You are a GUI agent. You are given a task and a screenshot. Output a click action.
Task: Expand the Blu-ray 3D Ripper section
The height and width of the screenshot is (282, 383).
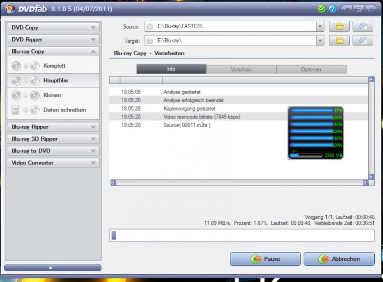coord(53,139)
